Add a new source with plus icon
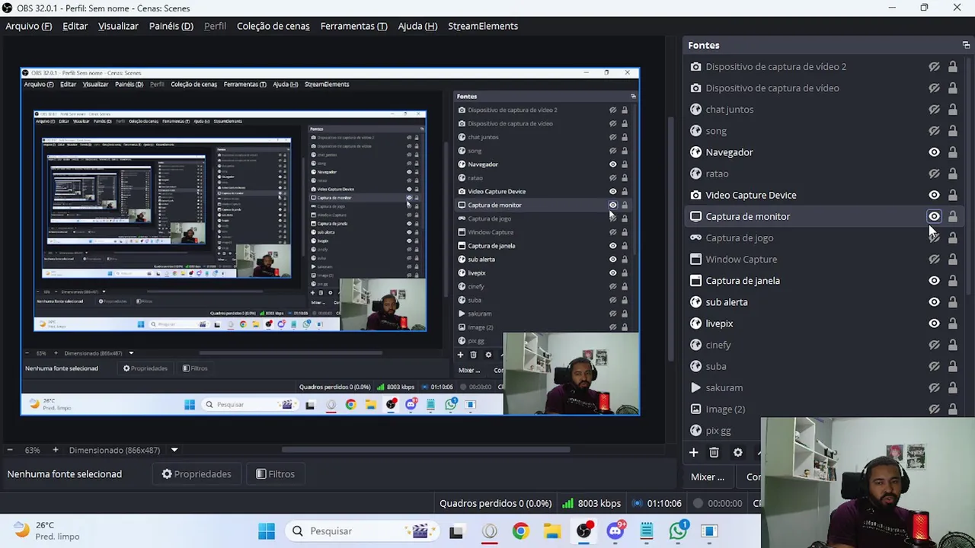 click(x=693, y=453)
